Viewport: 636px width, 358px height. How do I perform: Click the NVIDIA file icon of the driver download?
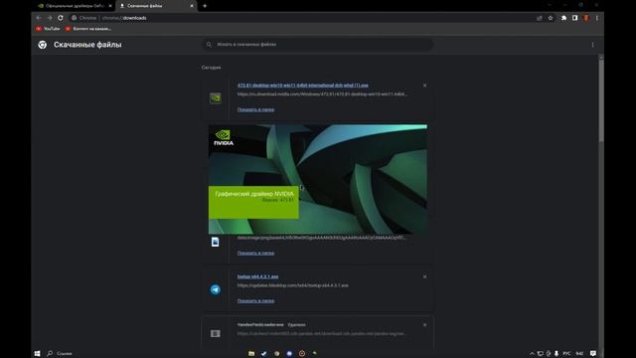pos(216,97)
